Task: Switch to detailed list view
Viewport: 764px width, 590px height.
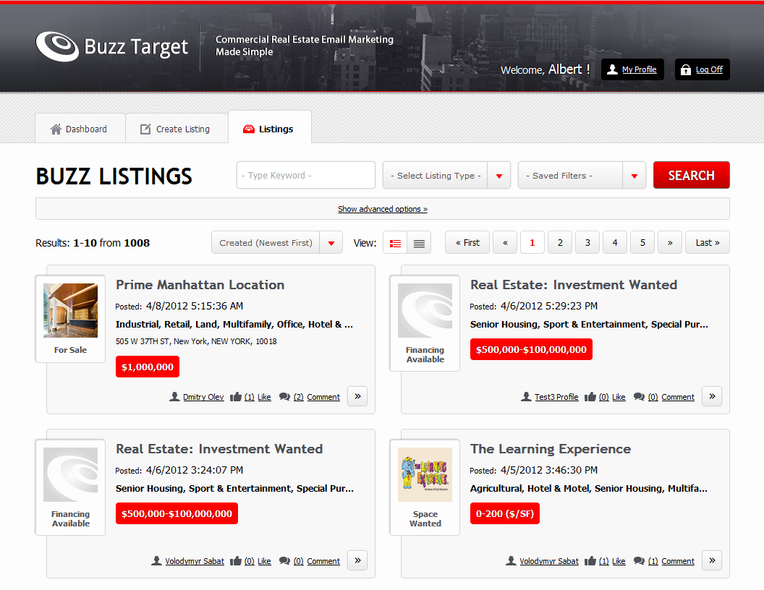Action: (x=395, y=243)
